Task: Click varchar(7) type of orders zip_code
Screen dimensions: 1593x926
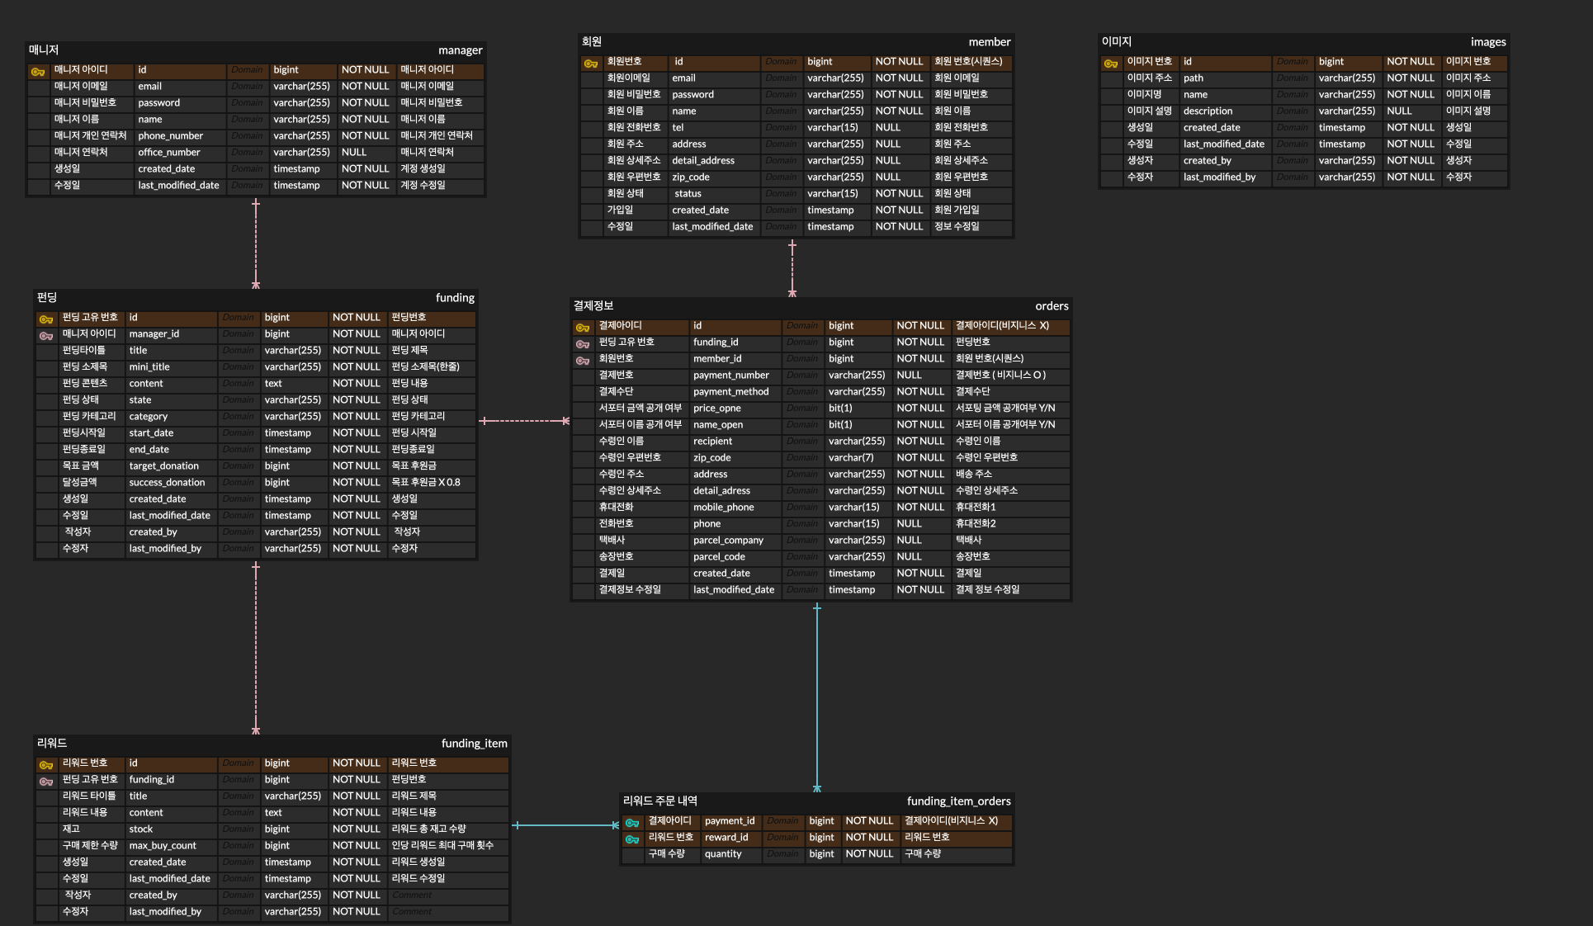Action: pyautogui.click(x=851, y=458)
